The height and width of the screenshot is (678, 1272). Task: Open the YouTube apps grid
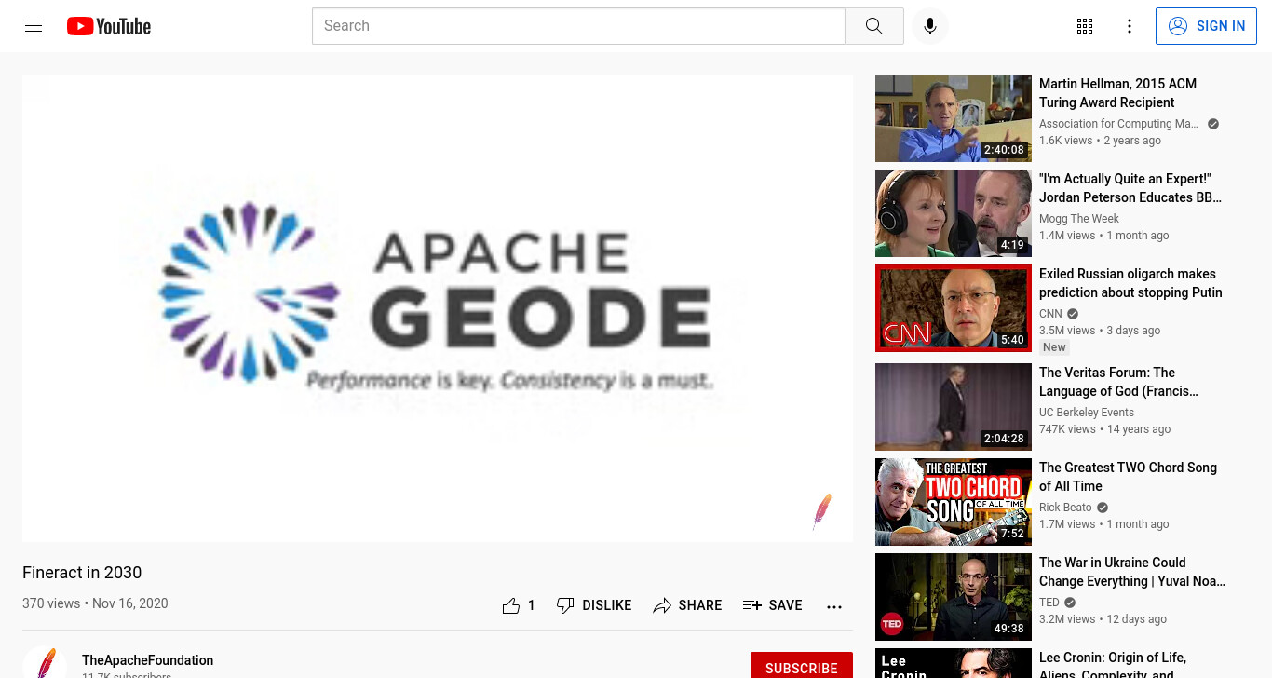[1085, 26]
